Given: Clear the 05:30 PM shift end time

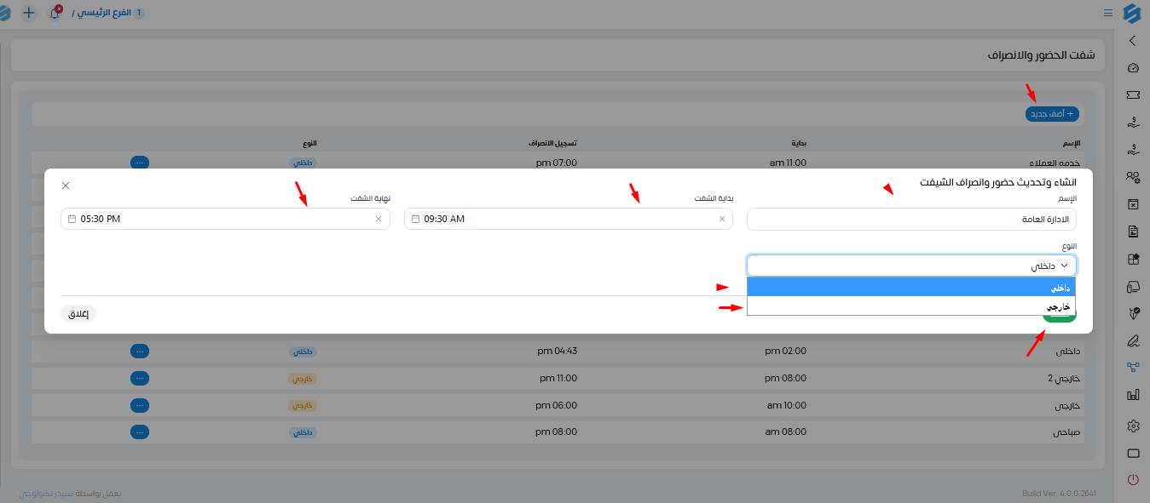Looking at the screenshot, I should [379, 219].
